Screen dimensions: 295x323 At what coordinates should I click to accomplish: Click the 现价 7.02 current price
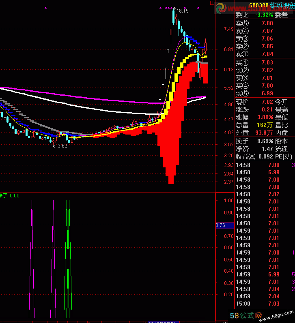(x=267, y=102)
